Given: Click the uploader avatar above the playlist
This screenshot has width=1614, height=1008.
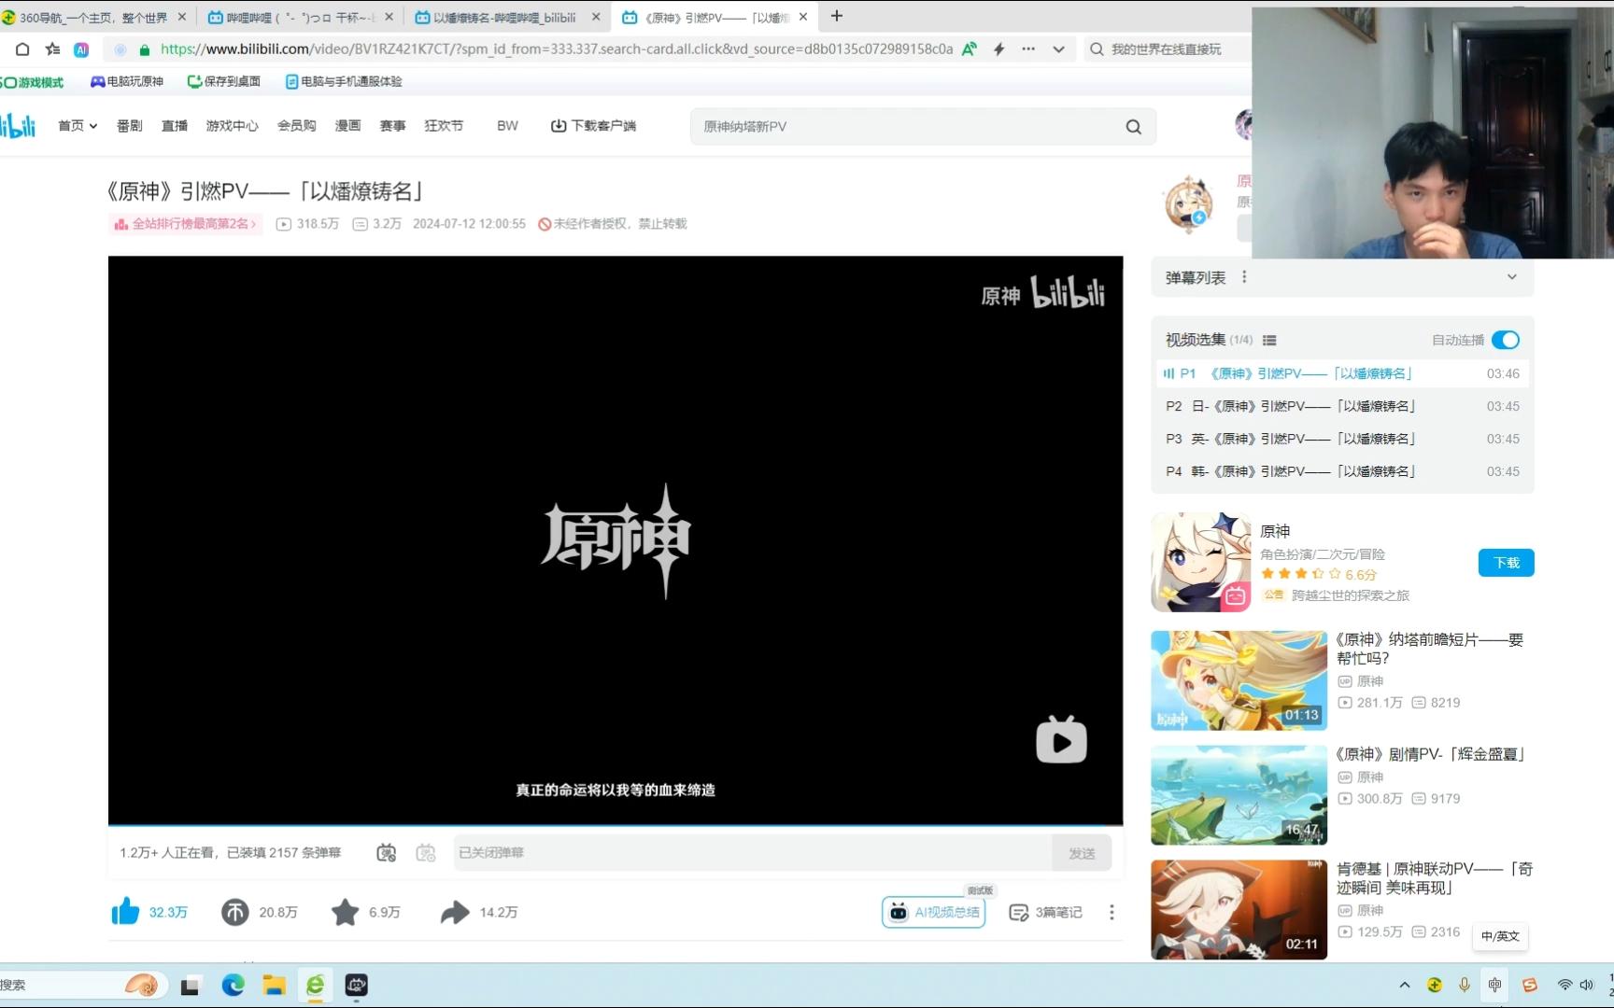Looking at the screenshot, I should 1188,203.
